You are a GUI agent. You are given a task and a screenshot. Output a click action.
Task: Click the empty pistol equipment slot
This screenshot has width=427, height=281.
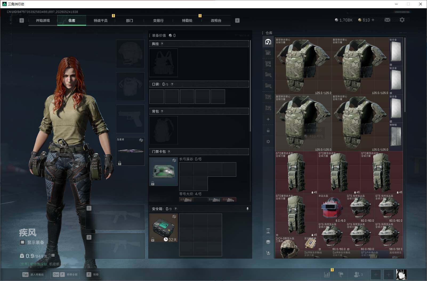pyautogui.click(x=130, y=119)
